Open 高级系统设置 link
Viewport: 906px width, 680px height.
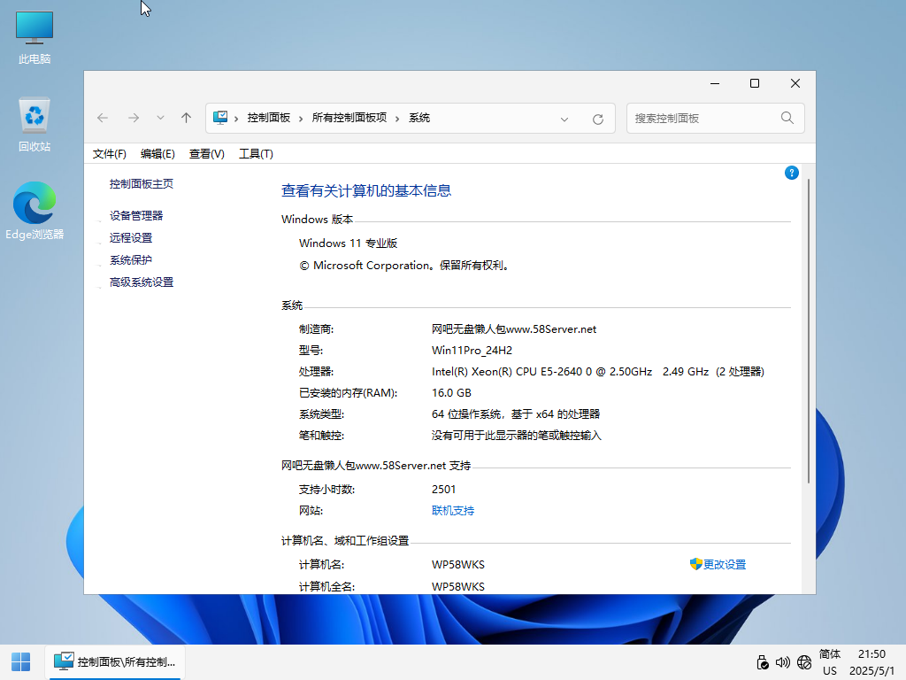(142, 282)
